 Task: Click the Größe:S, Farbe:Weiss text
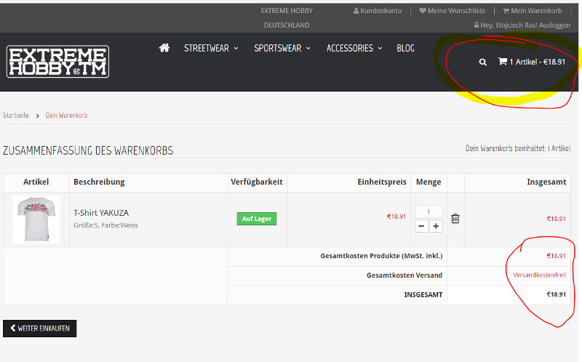105,225
